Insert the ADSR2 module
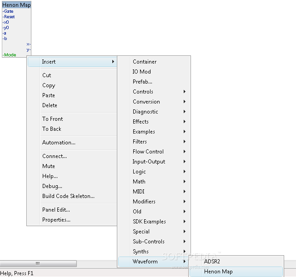 click(236, 262)
